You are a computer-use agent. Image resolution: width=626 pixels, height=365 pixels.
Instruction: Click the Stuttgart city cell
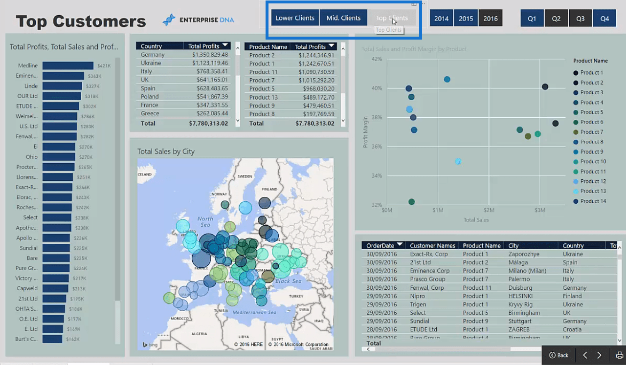click(x=519, y=321)
